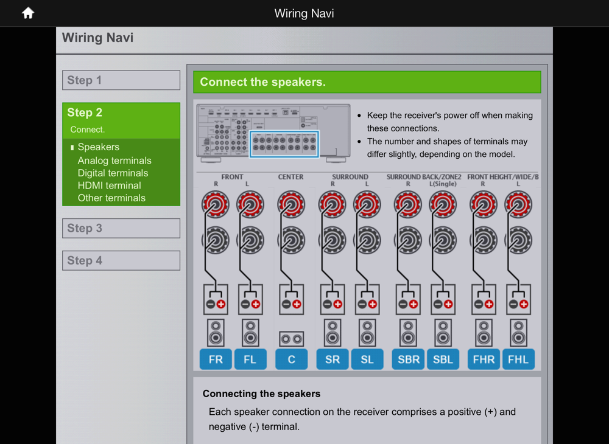Tap the C center speaker button
This screenshot has width=609, height=444.
point(291,359)
